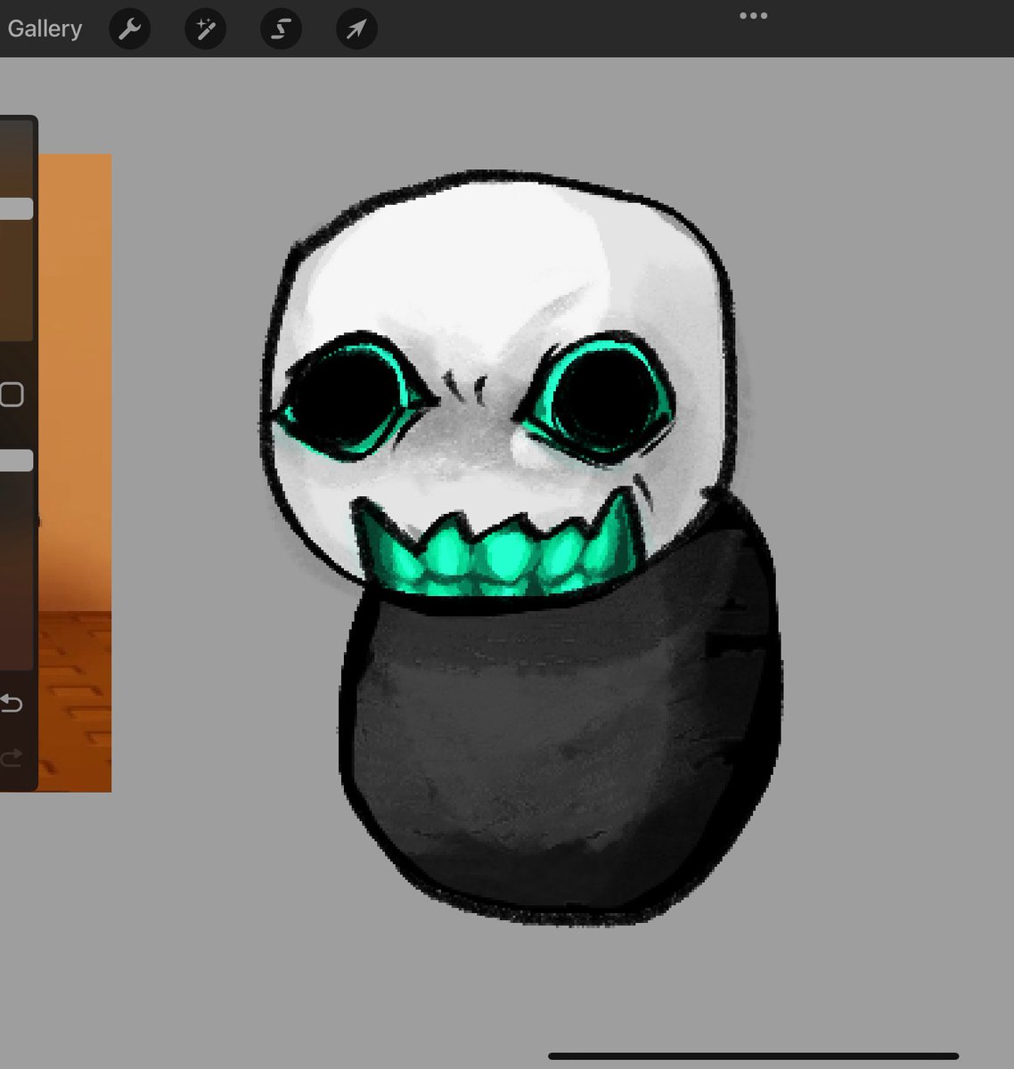Redo the last undone action
Viewport: 1014px width, 1069px height.
coord(11,758)
